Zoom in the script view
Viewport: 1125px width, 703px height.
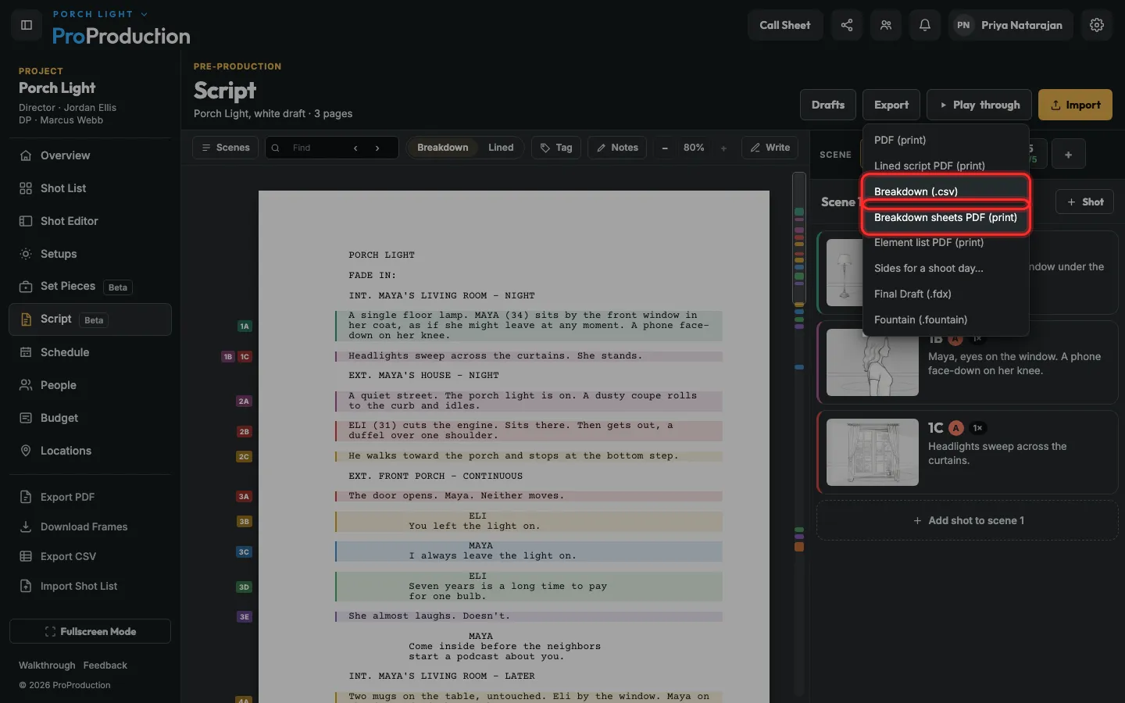(x=723, y=148)
